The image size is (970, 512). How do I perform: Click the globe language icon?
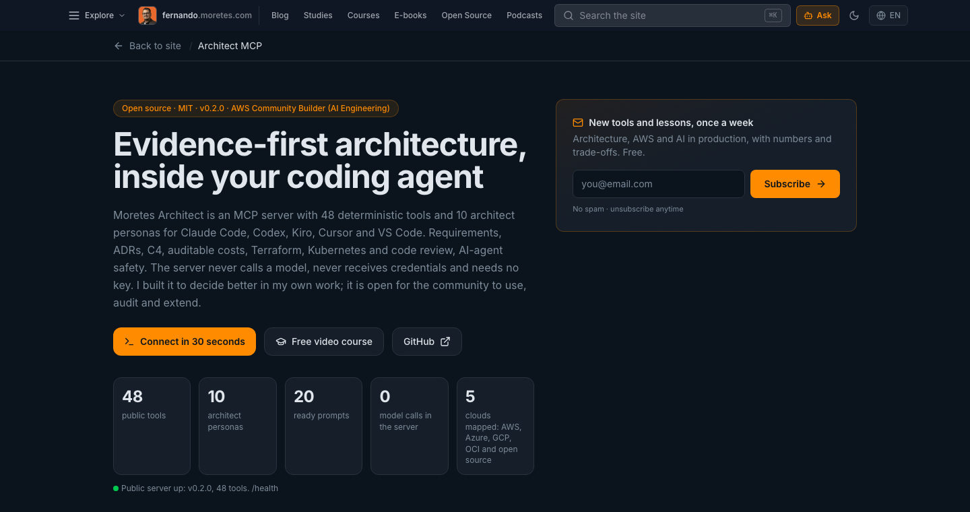(881, 15)
